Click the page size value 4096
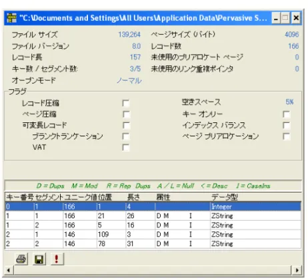Image resolution: width=308 pixels, height=280 pixels. [x=292, y=35]
